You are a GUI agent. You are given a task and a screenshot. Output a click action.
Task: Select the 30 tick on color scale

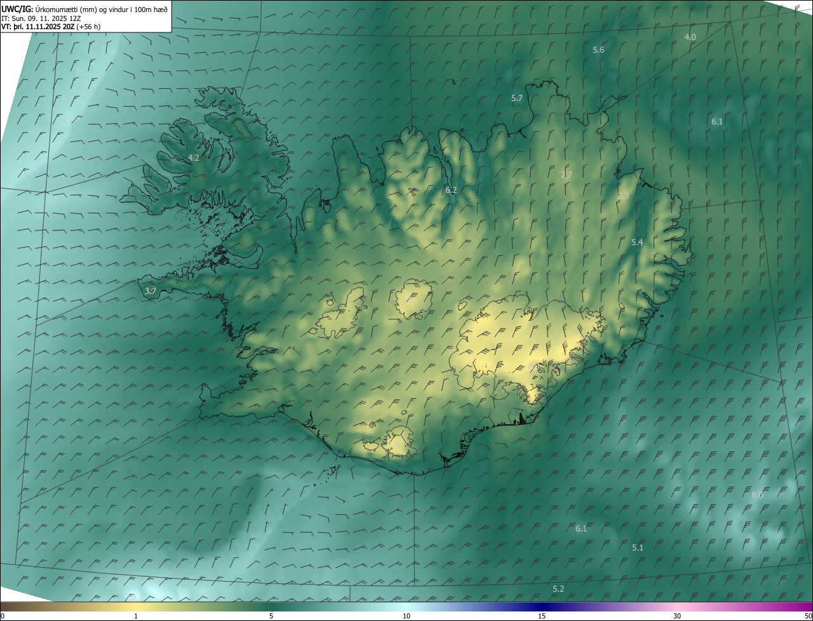click(677, 617)
